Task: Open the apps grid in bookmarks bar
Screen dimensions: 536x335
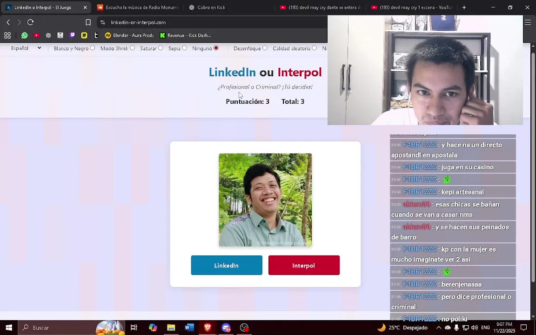Action: tap(7, 35)
